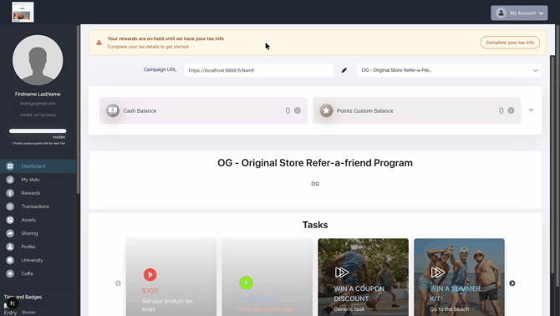Screen dimensions: 560x316
Task: Show previous tasks with left arrow
Action: [x=118, y=283]
